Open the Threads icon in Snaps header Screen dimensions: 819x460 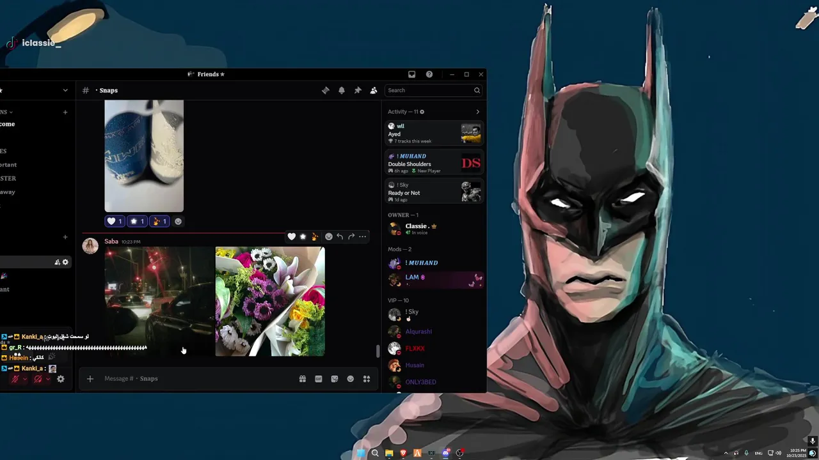pos(325,91)
